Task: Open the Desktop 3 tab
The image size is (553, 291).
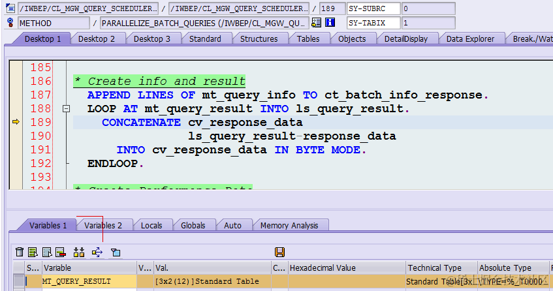Action: click(x=151, y=38)
